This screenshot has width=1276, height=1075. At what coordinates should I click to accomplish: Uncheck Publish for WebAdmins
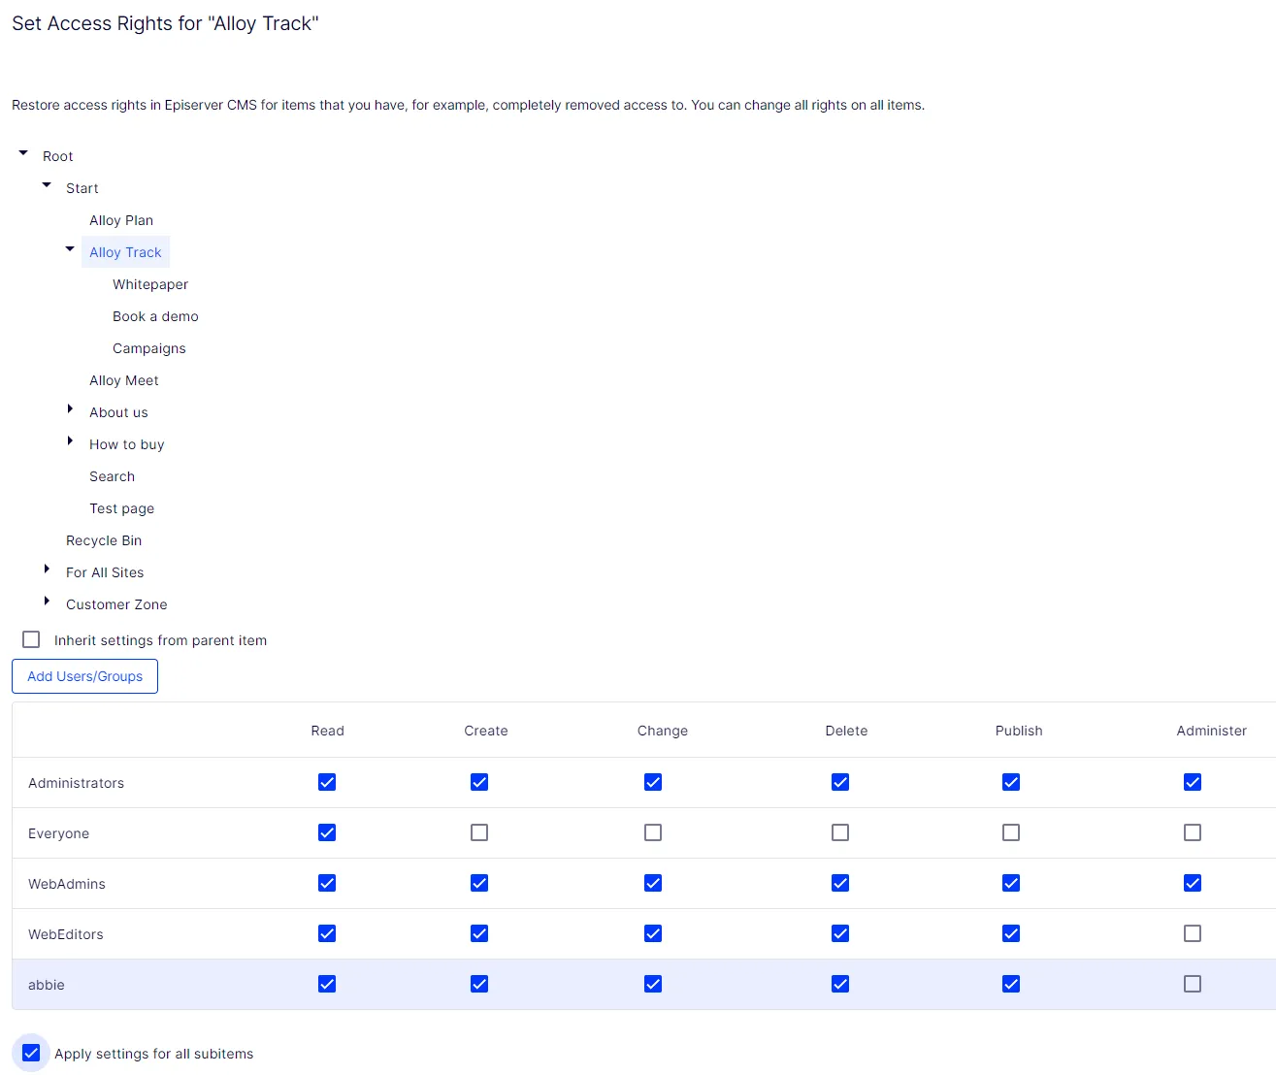pos(1011,883)
